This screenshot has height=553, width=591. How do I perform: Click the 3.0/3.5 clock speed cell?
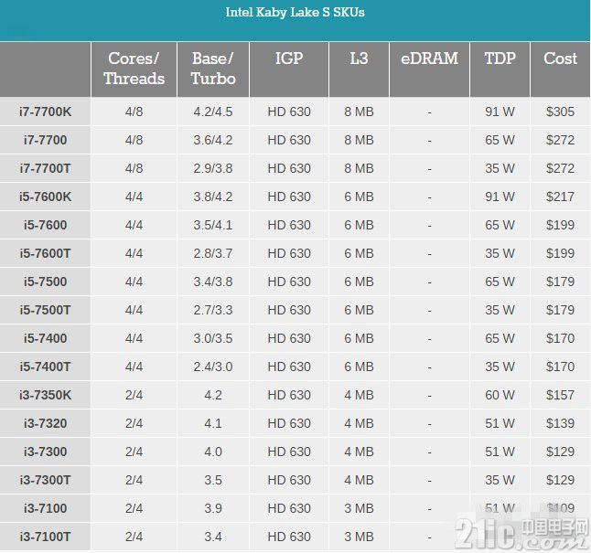click(x=213, y=338)
